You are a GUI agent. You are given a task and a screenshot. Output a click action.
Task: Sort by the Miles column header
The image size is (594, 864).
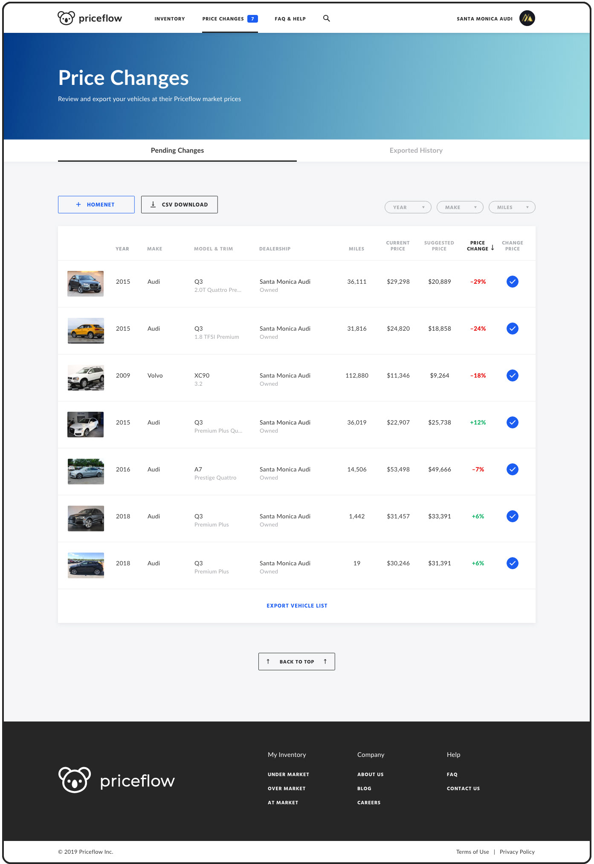click(356, 249)
